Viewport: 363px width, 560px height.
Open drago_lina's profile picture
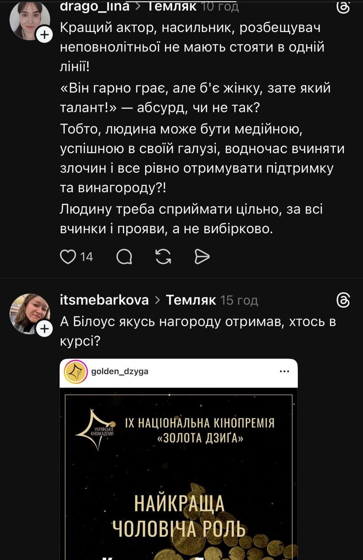click(29, 21)
